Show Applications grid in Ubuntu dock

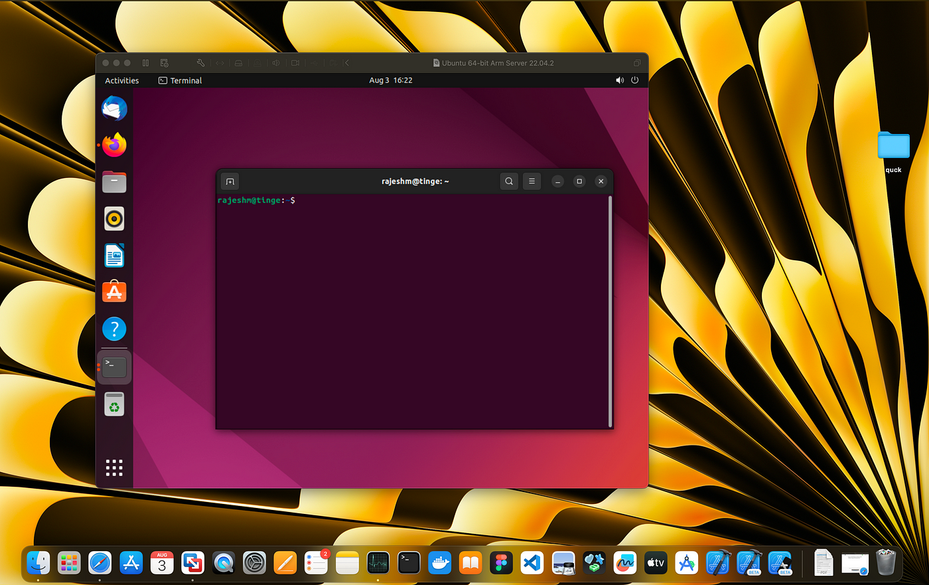click(114, 467)
